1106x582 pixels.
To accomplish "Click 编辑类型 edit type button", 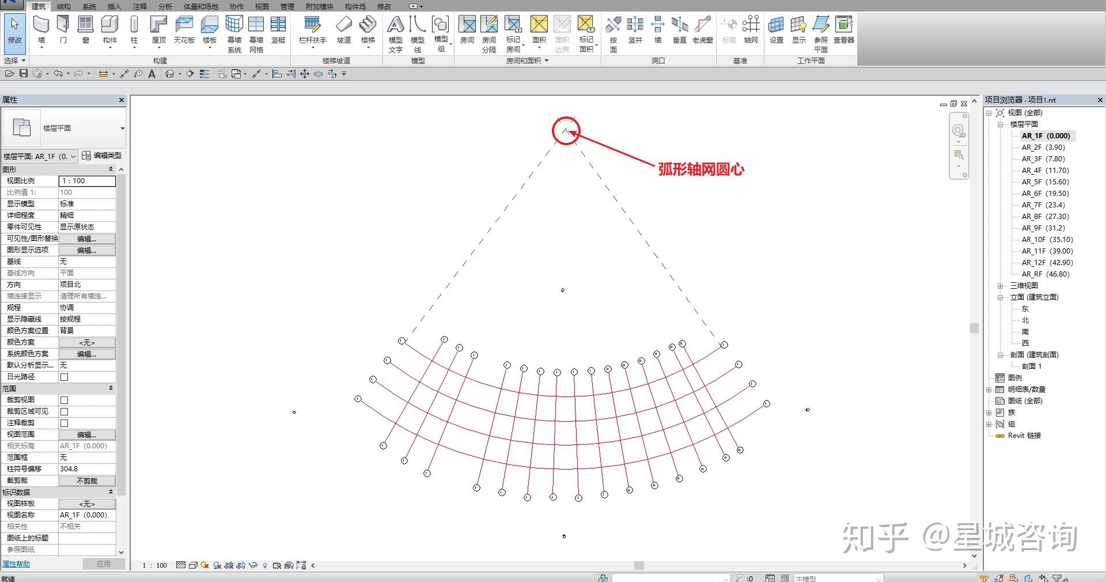I will click(102, 156).
